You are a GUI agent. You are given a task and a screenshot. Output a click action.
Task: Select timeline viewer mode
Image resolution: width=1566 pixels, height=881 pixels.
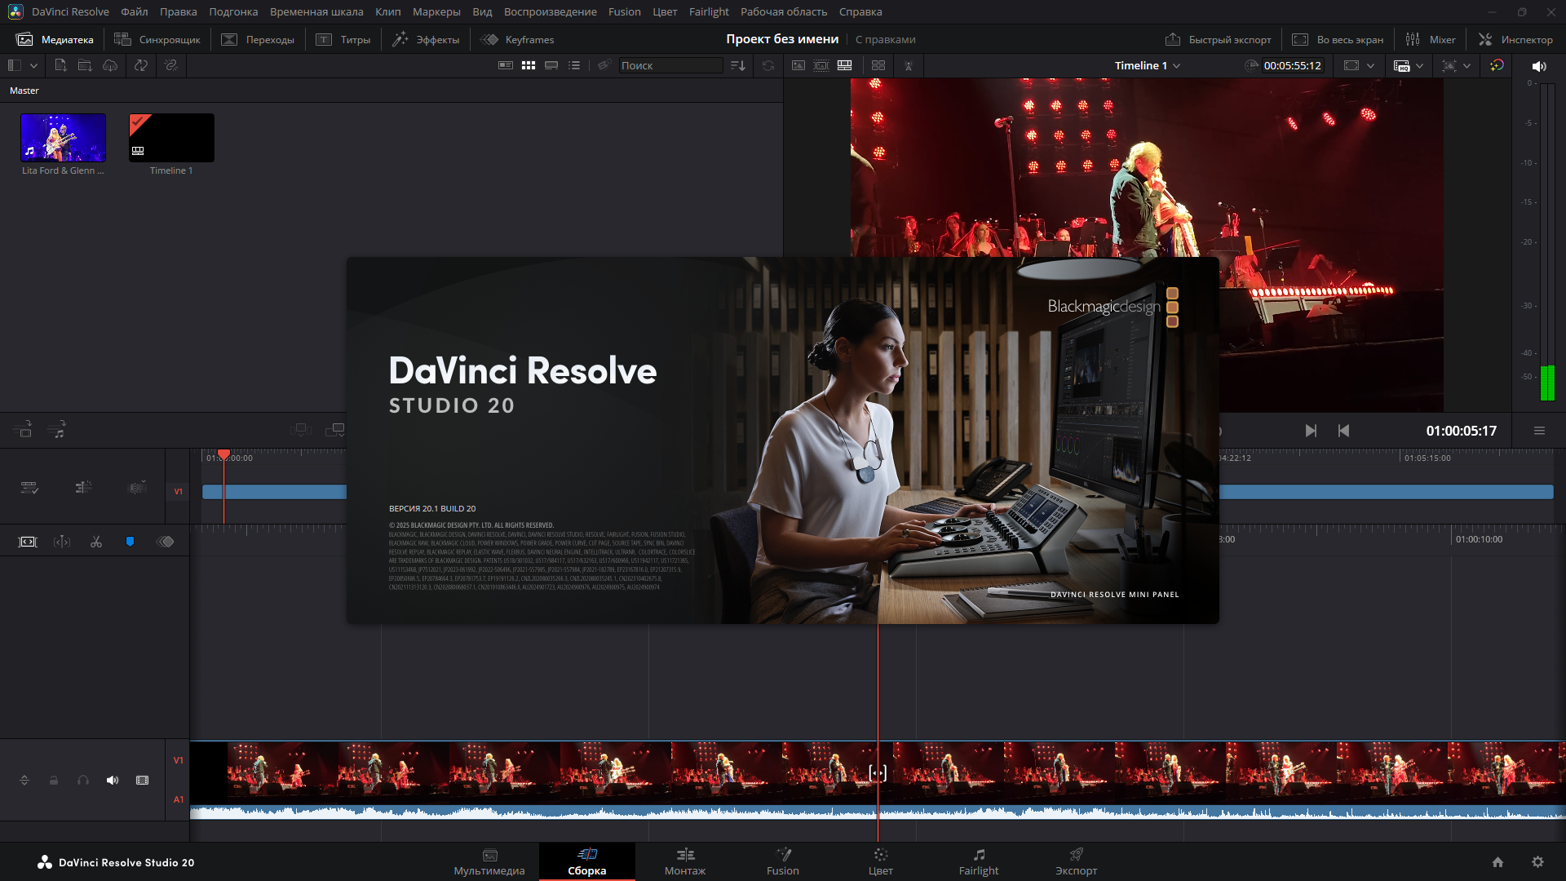coord(845,65)
